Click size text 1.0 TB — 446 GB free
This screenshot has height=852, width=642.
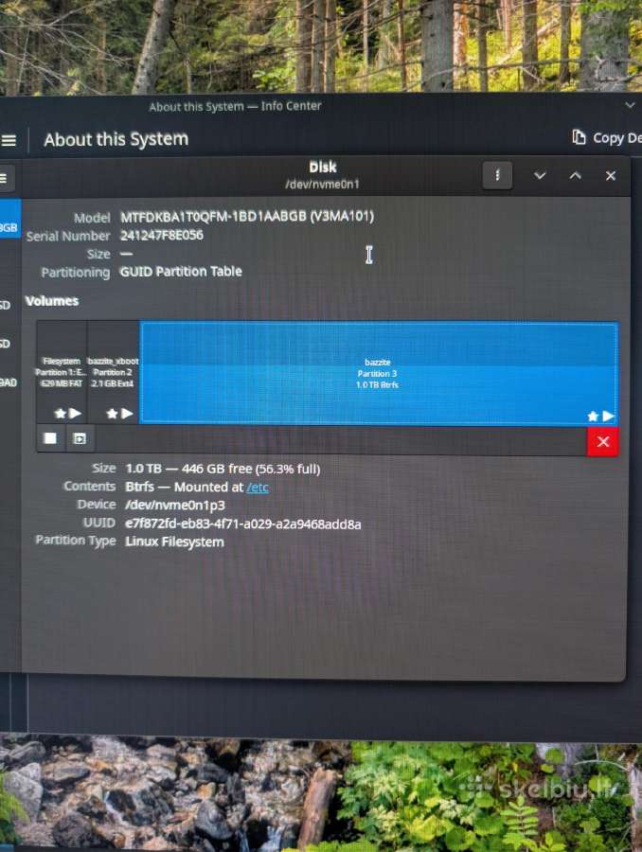(223, 469)
